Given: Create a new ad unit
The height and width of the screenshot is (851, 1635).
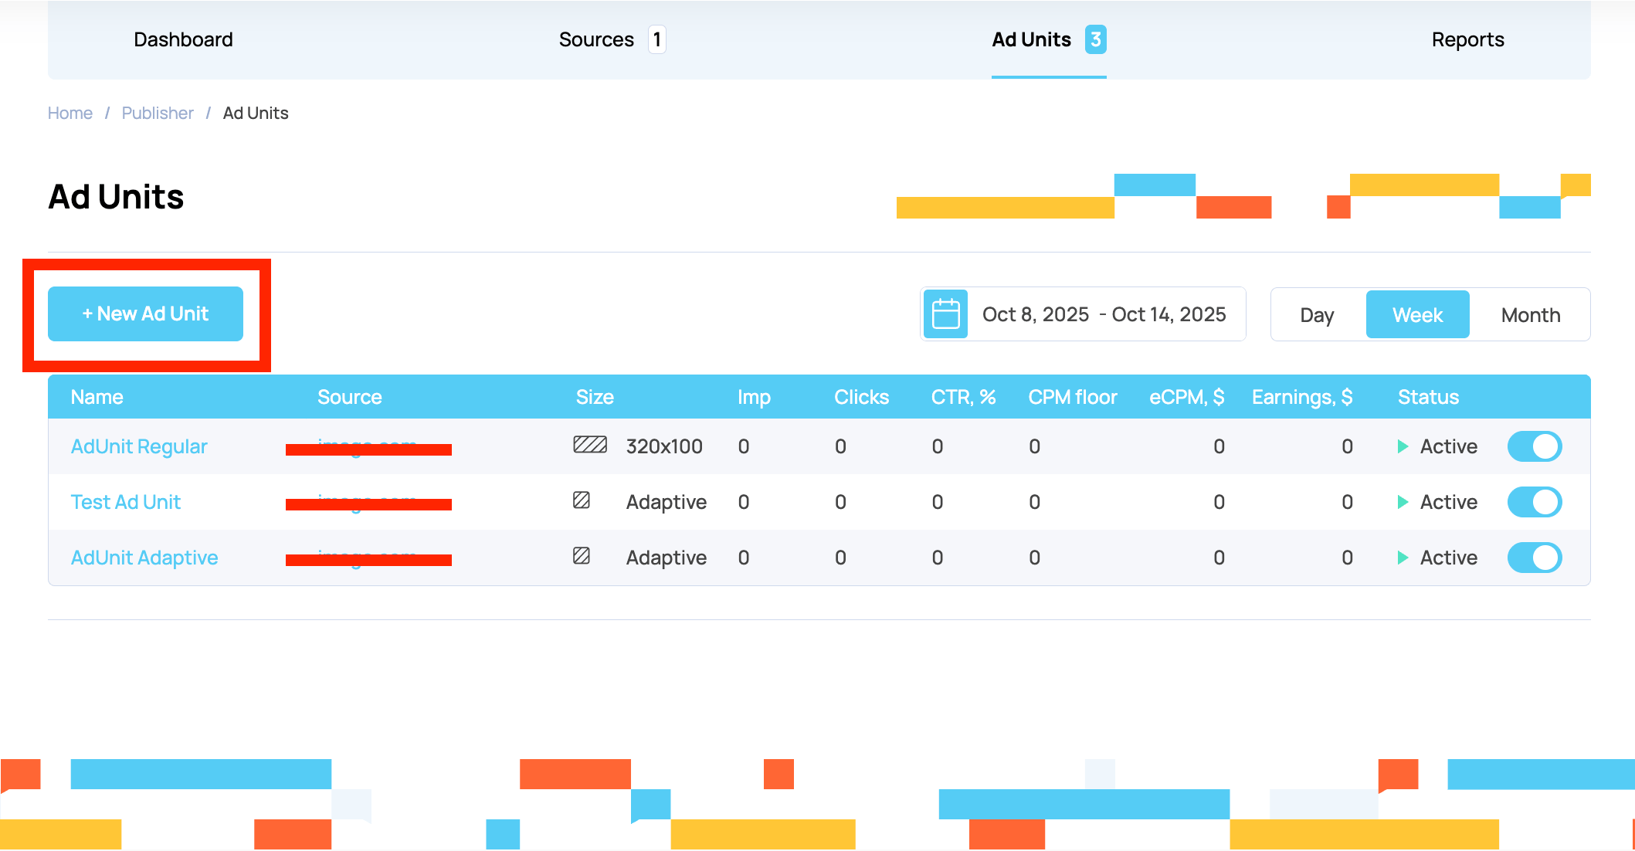Looking at the screenshot, I should [x=145, y=314].
